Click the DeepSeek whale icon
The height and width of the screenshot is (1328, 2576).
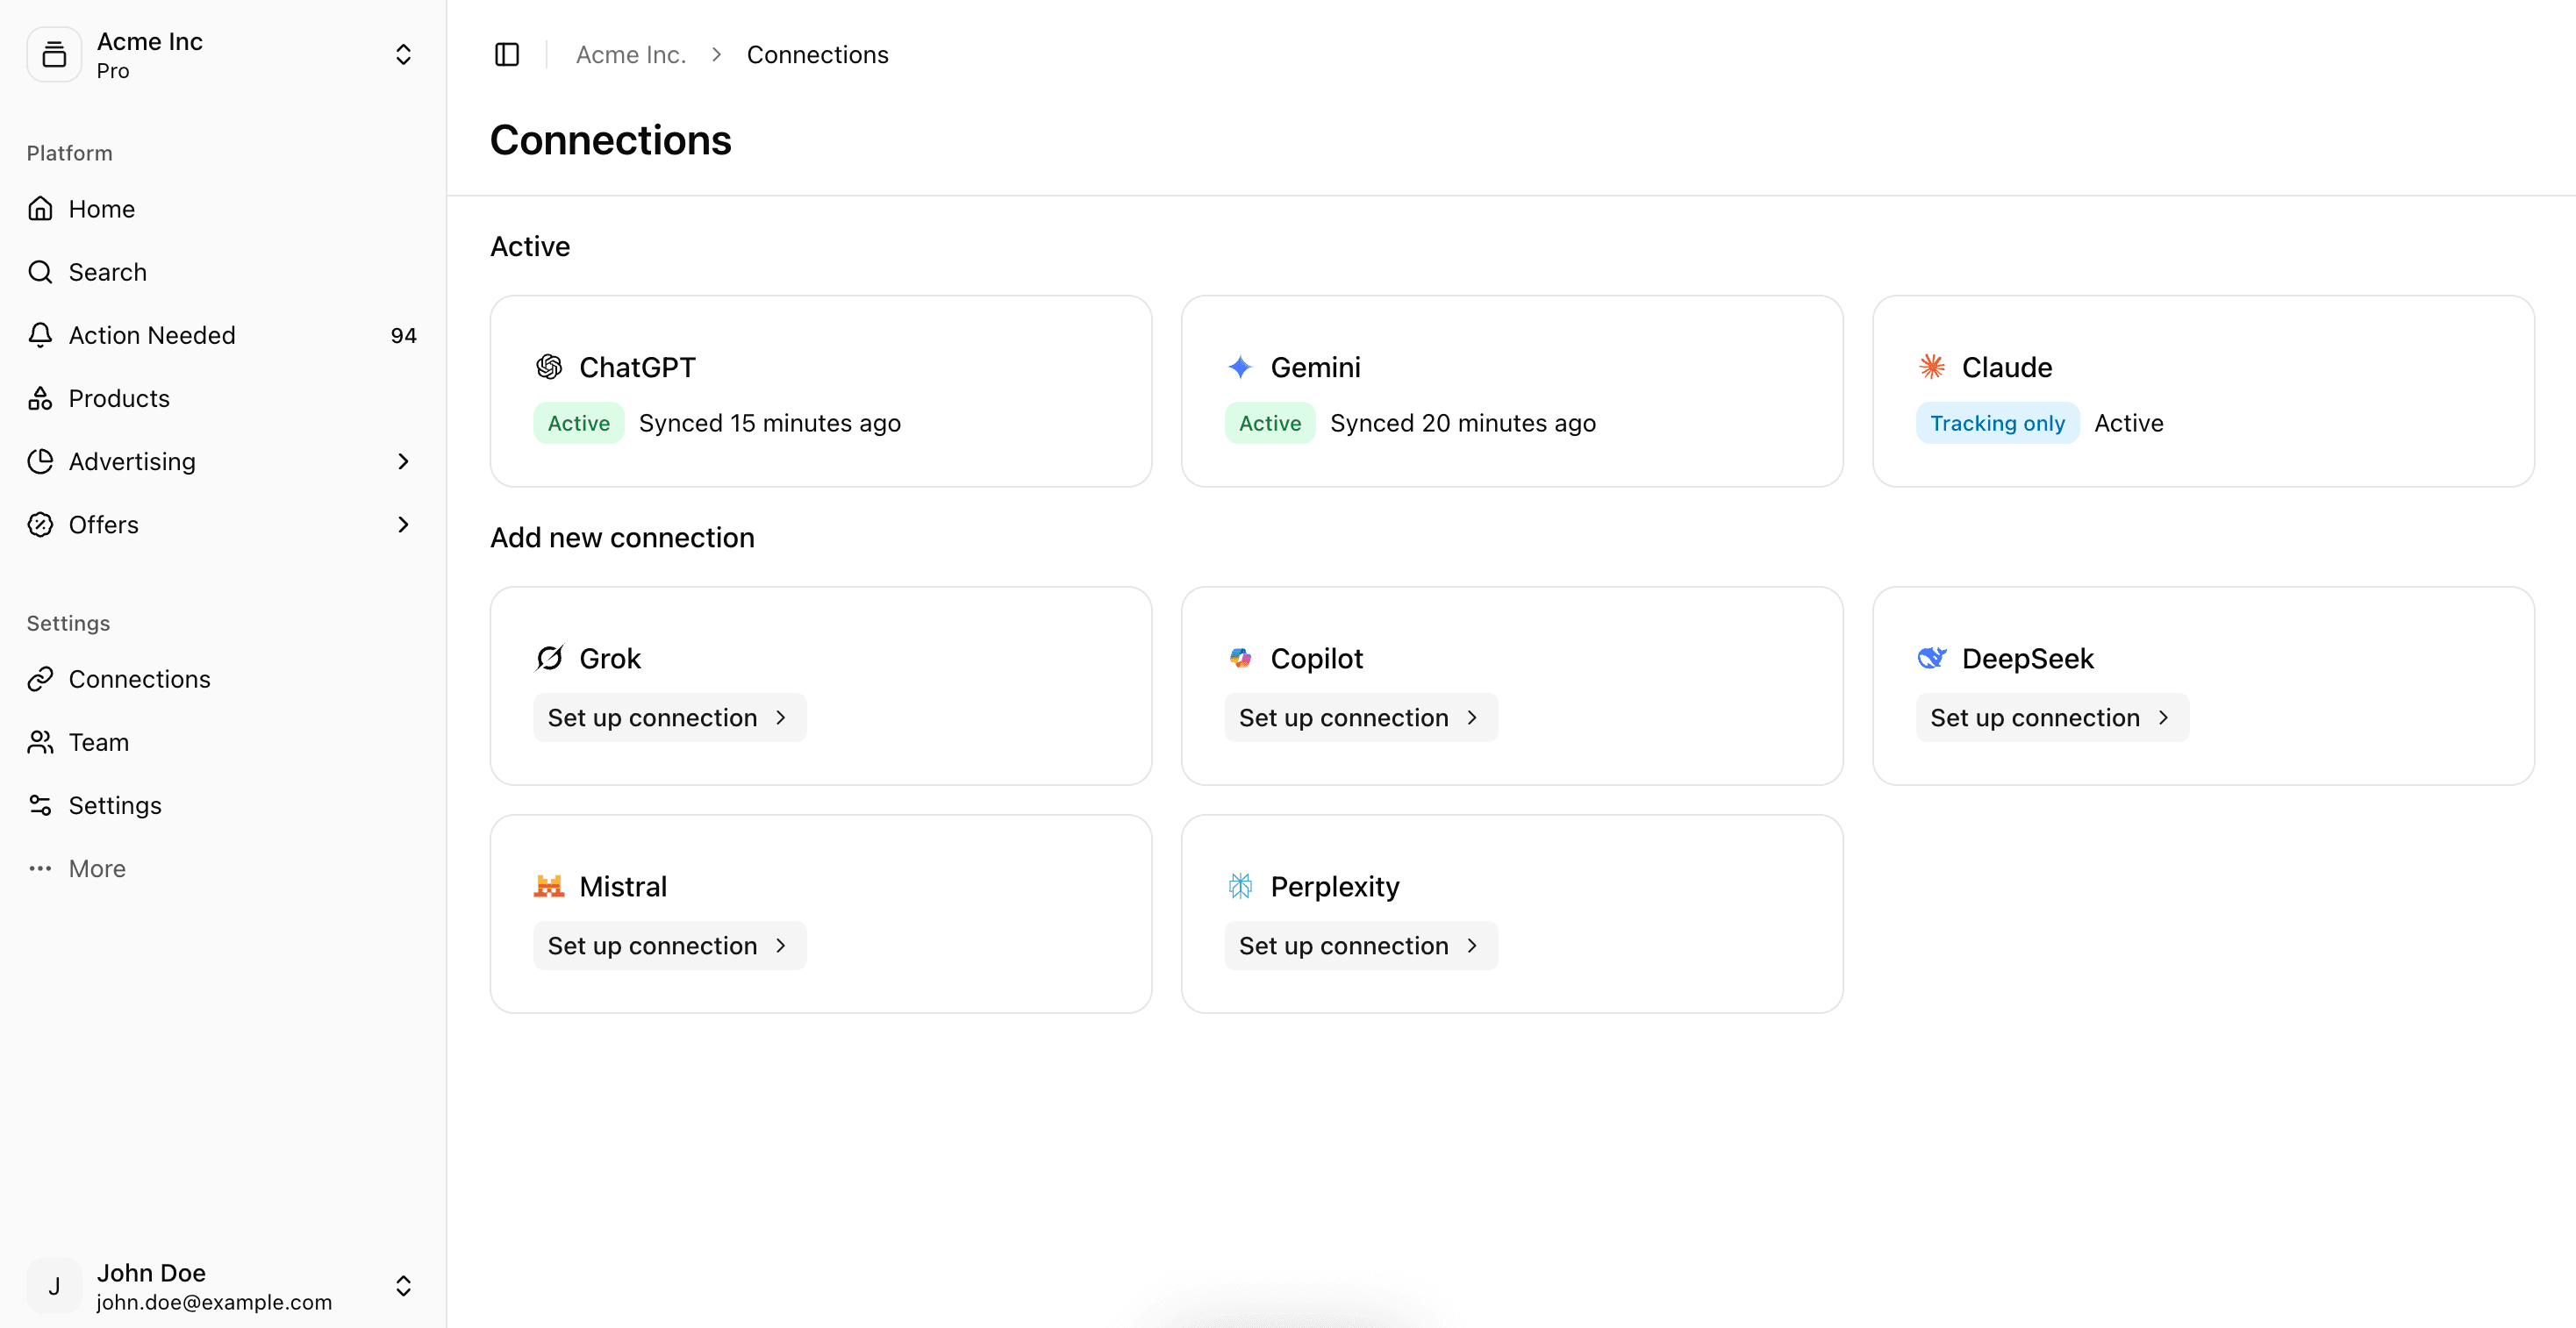tap(1932, 657)
